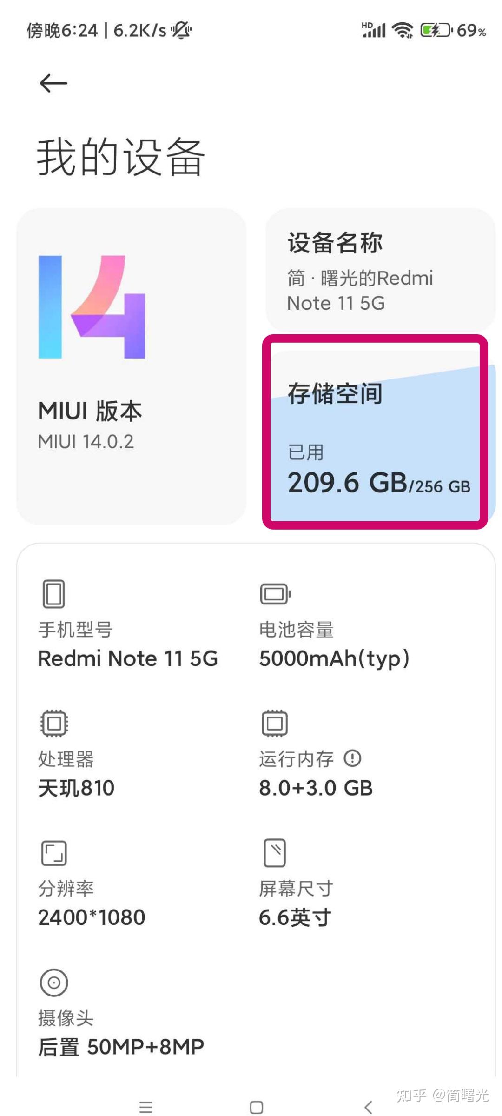Tap the camera lens icon
The image size is (502, 1116).
pos(54,983)
